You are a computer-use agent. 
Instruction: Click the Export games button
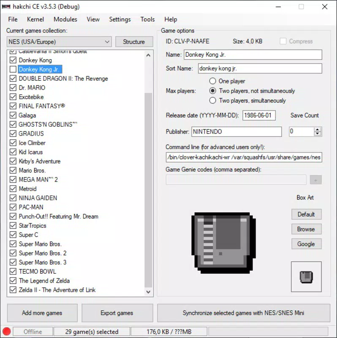pyautogui.click(x=117, y=313)
